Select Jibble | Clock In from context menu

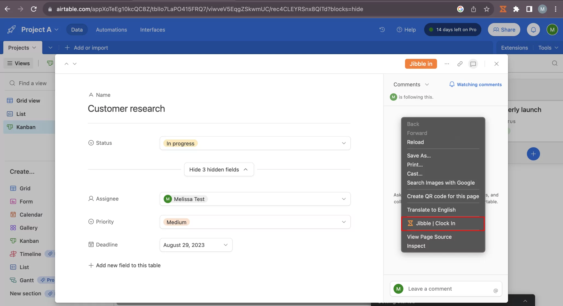(443, 223)
